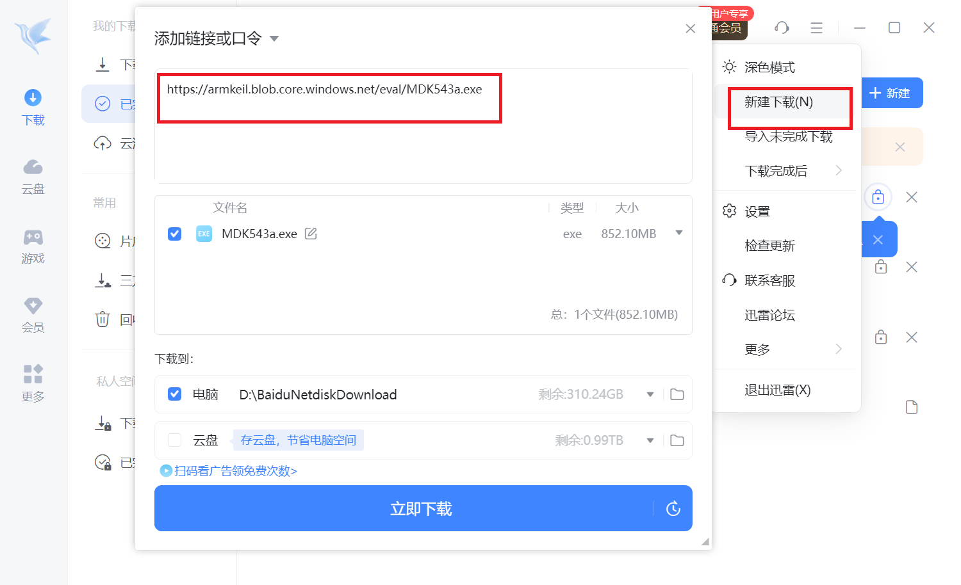Click the D:\BaiduNetdiskDownload path field

click(318, 395)
